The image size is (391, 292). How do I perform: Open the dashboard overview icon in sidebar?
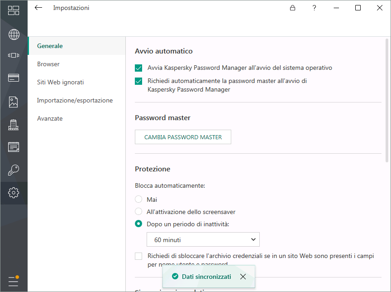[14, 10]
